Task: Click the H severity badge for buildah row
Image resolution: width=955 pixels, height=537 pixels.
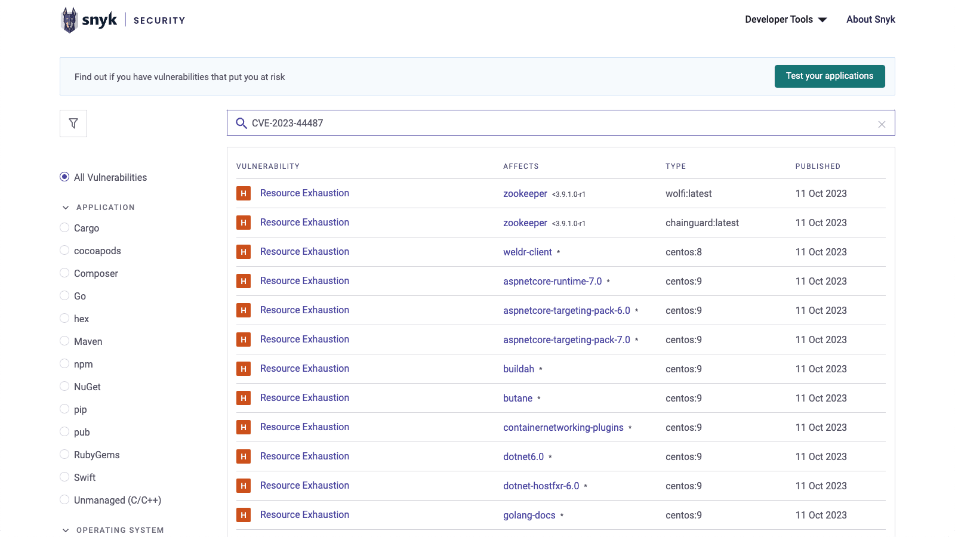Action: coord(244,369)
